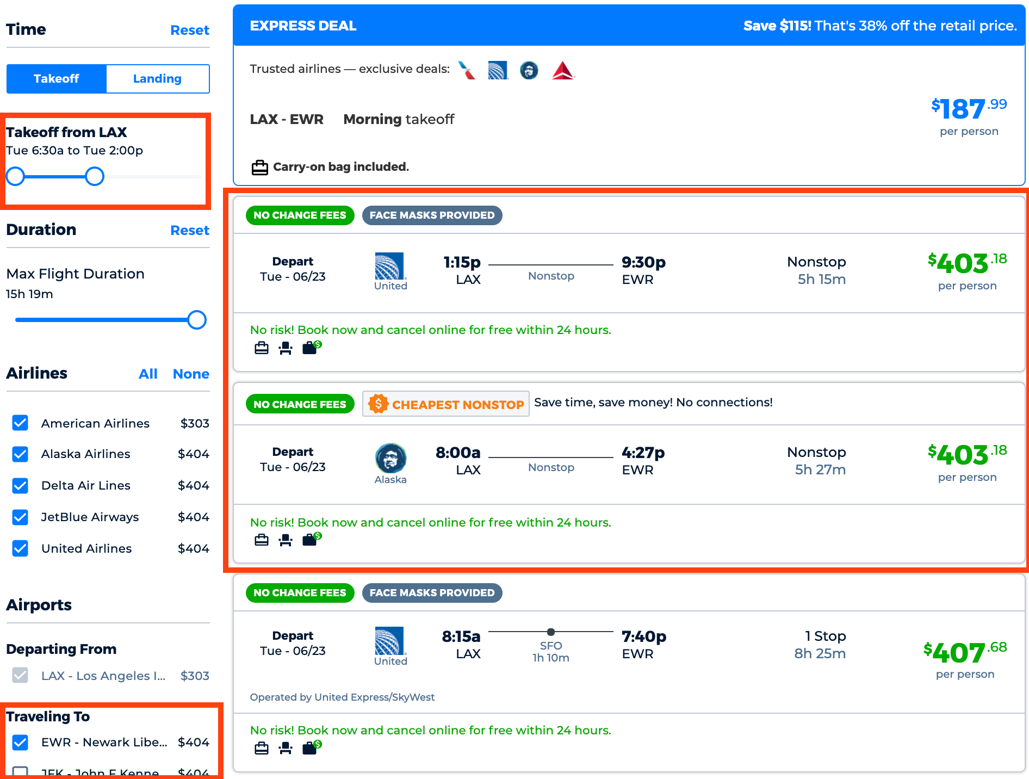Click the Alaska logo in Express Deal
1029x779 pixels.
pyautogui.click(x=529, y=70)
